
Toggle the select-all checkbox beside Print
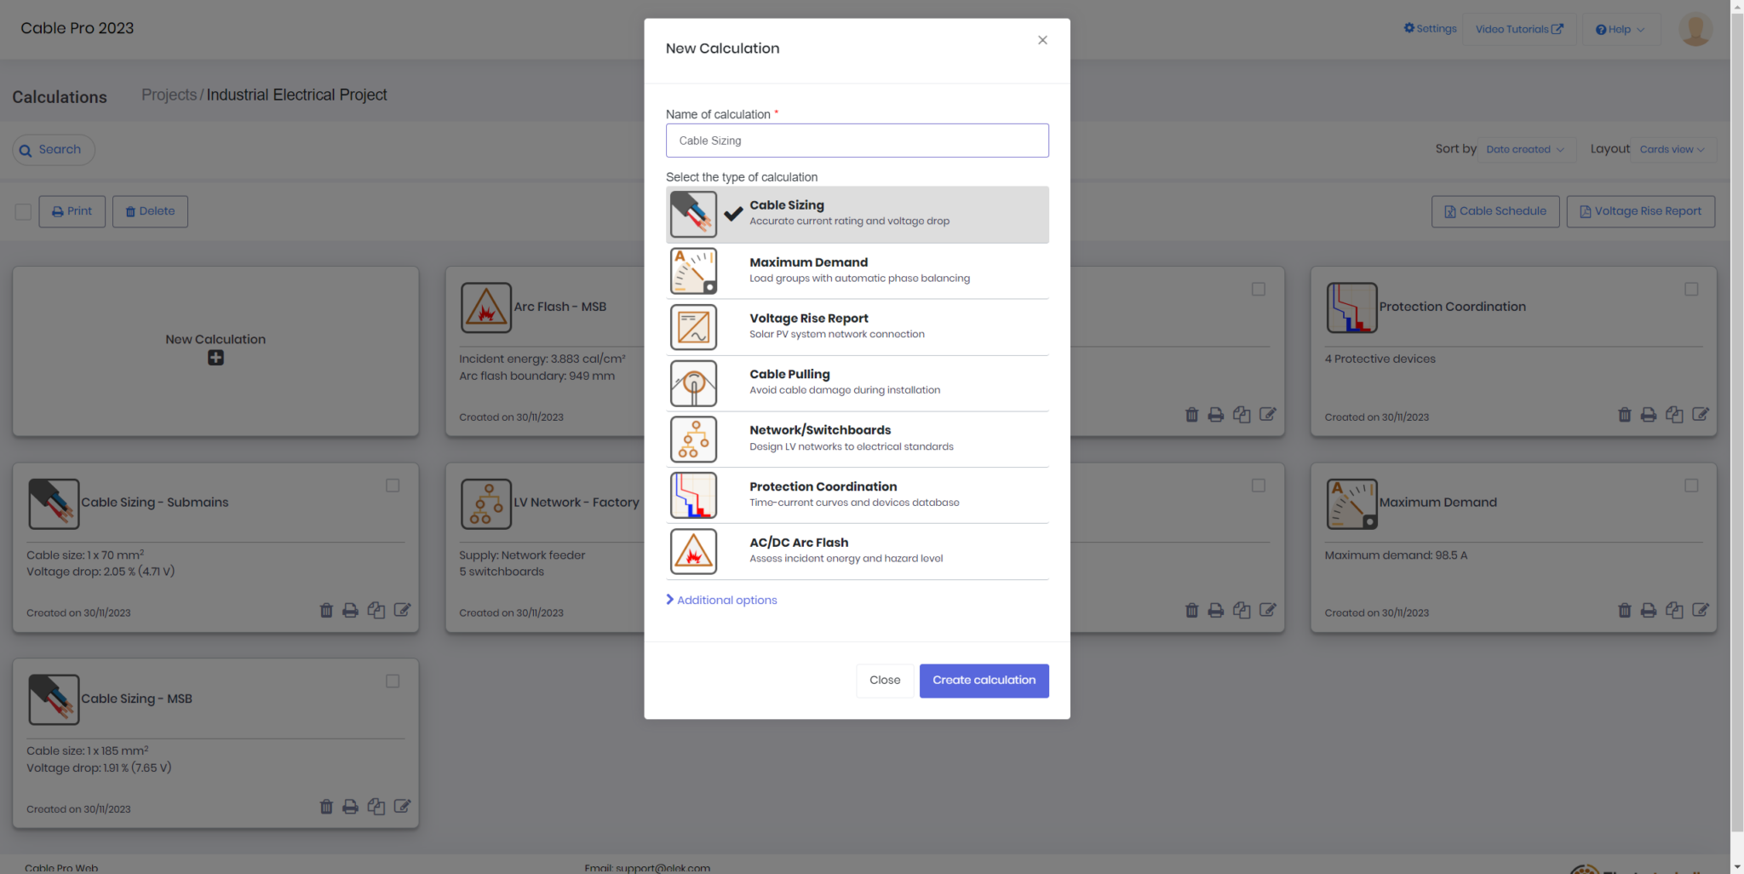point(23,212)
